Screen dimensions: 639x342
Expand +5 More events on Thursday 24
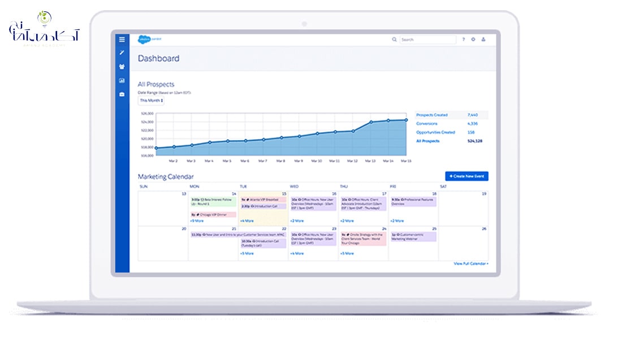point(347,253)
